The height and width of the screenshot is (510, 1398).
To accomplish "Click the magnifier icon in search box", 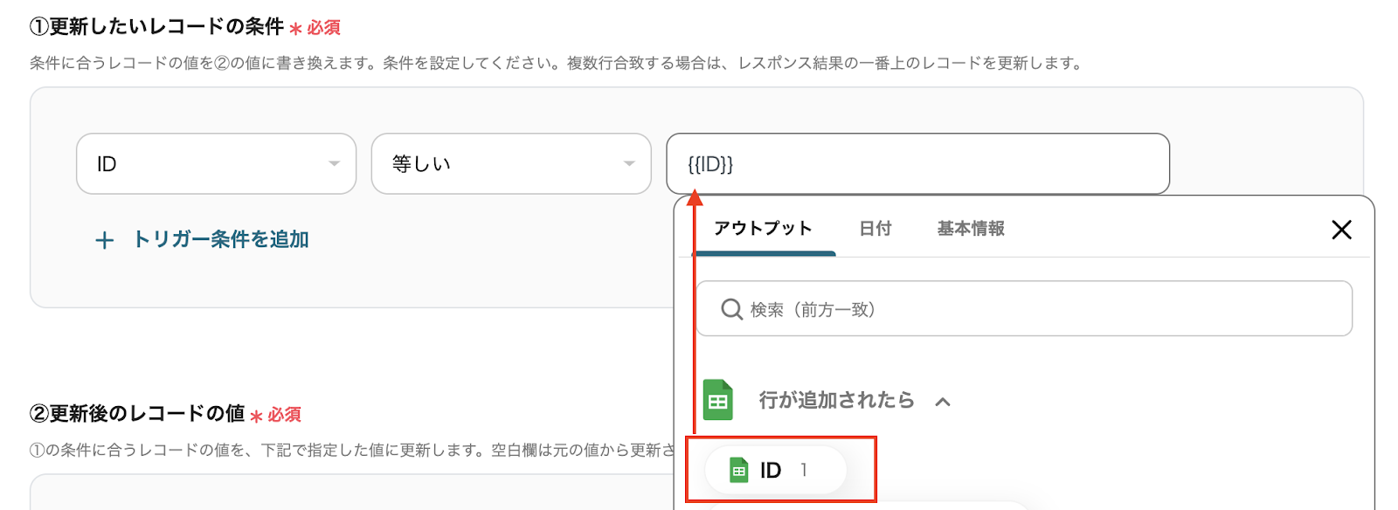I will [731, 309].
